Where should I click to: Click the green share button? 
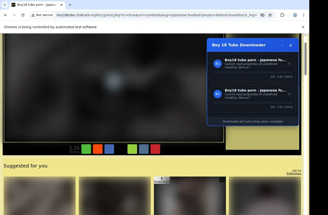86,149
